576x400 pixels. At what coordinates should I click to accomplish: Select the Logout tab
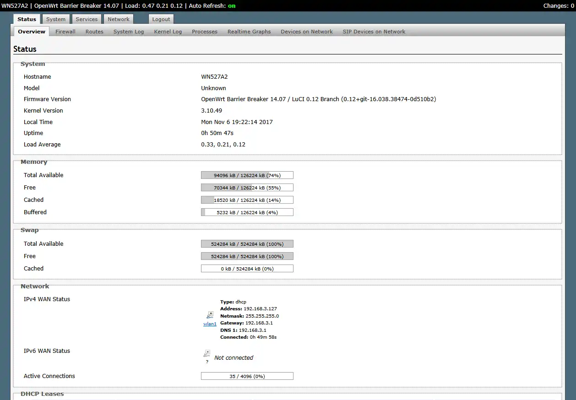pos(161,19)
